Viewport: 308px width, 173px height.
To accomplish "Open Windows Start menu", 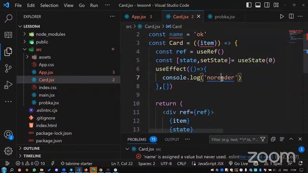I will 4,170.
